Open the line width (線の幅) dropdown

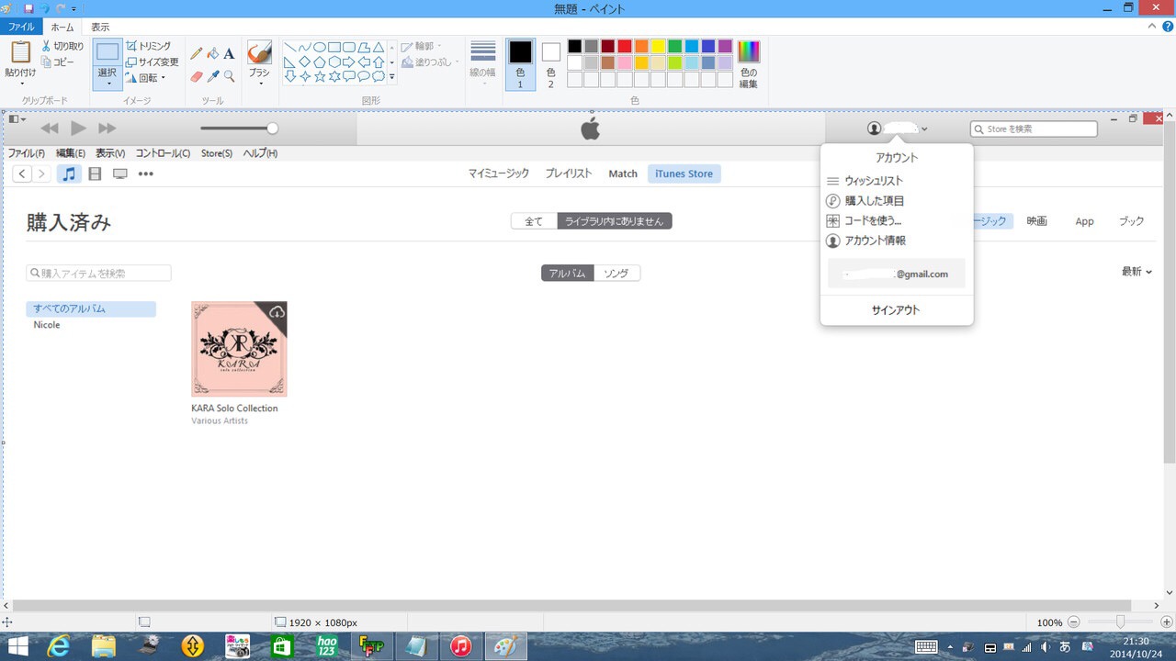coord(482,64)
